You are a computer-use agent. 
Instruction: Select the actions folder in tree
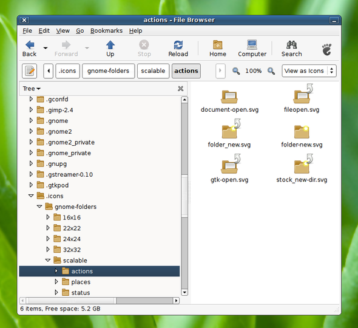pyautogui.click(x=100, y=271)
